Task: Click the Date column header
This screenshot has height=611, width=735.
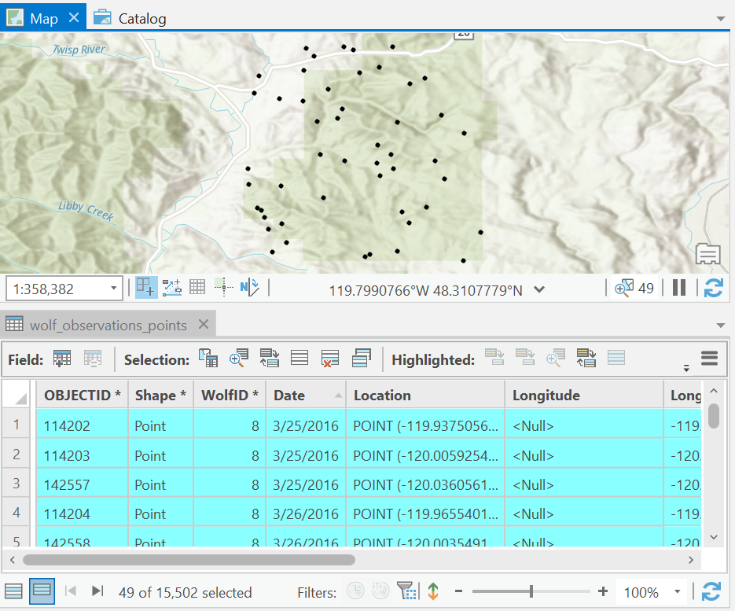Action: 289,396
